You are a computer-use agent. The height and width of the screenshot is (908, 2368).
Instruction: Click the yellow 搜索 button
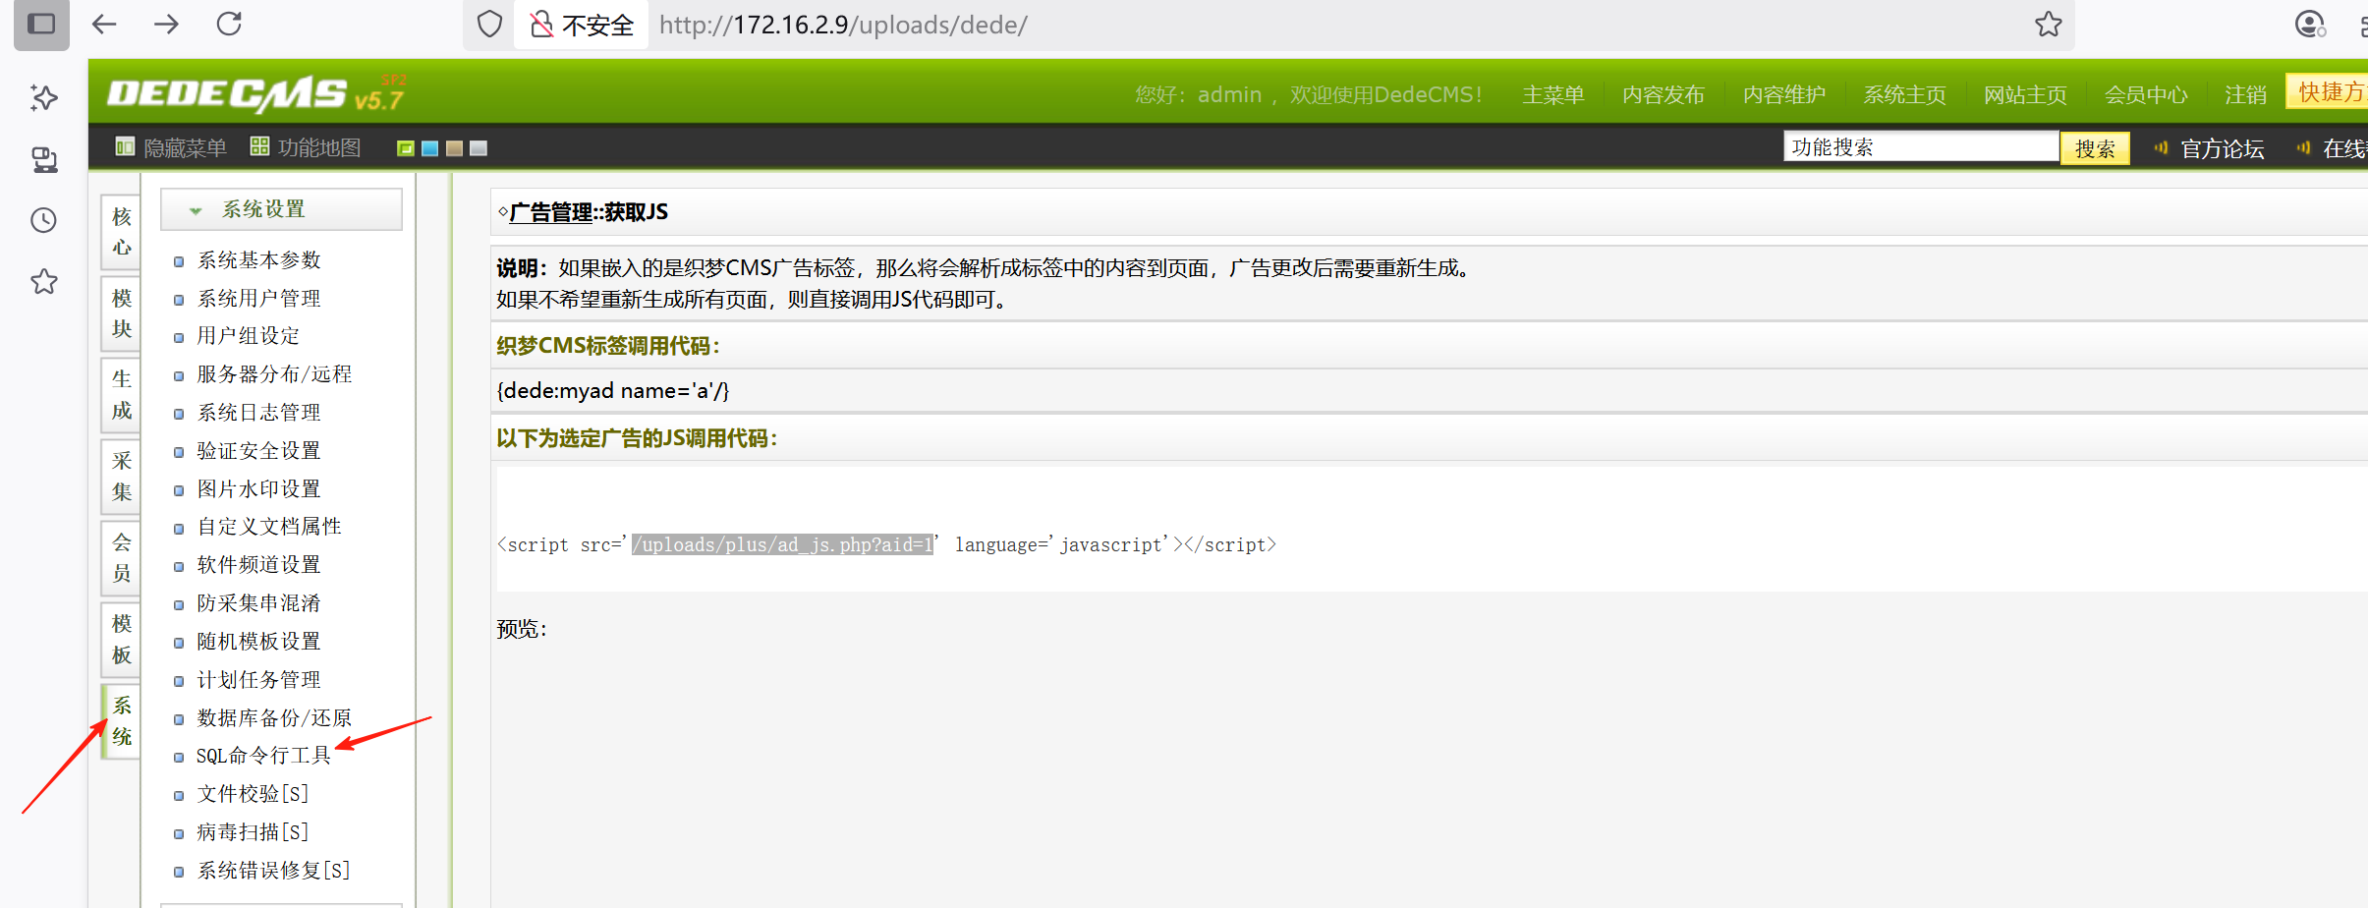coord(2095,148)
